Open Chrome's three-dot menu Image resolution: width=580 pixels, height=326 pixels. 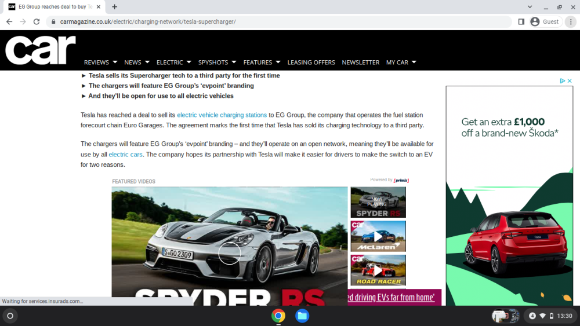pyautogui.click(x=571, y=22)
